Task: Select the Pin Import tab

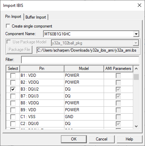Action: (13, 17)
